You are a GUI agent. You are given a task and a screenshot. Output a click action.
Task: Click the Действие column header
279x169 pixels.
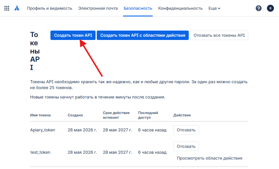click(x=182, y=115)
